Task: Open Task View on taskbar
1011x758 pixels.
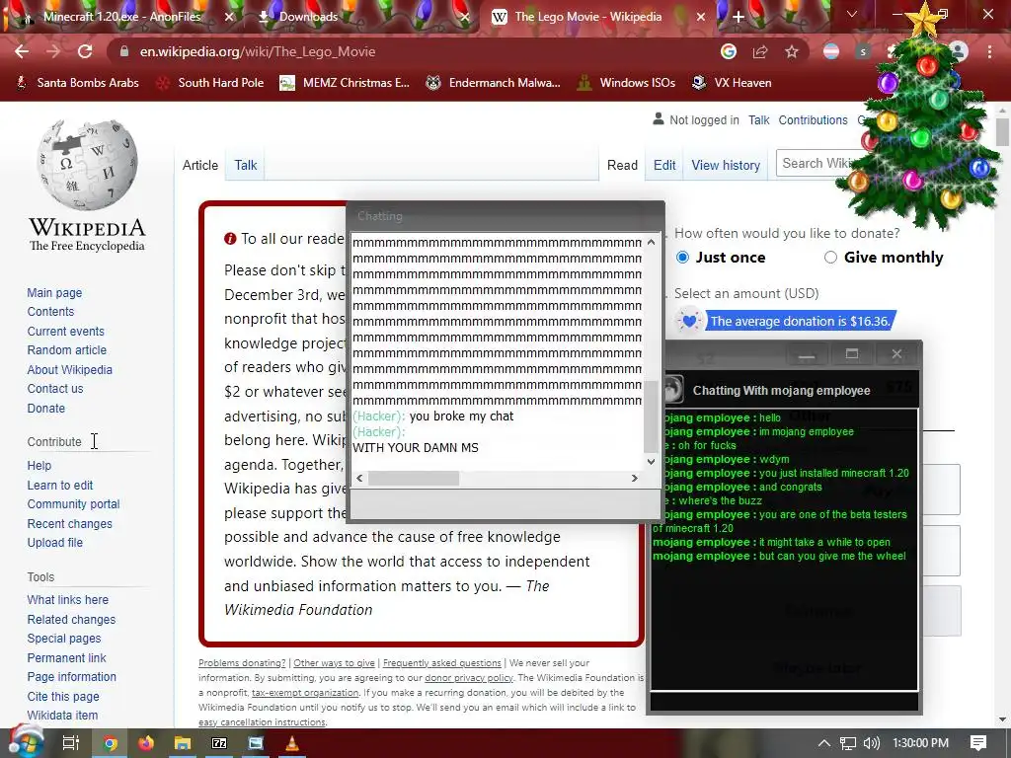Action: tap(70, 743)
